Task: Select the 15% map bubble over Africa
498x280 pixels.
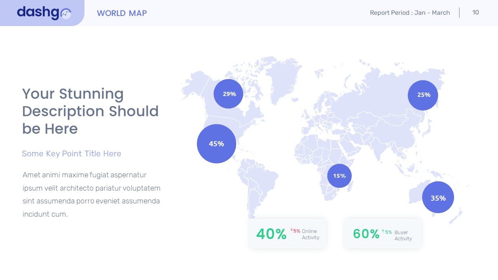Action: [x=339, y=176]
